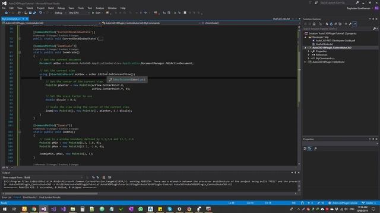Click the Undo toolbar icon
The width and height of the screenshot is (380, 213).
pyautogui.click(x=40, y=13)
